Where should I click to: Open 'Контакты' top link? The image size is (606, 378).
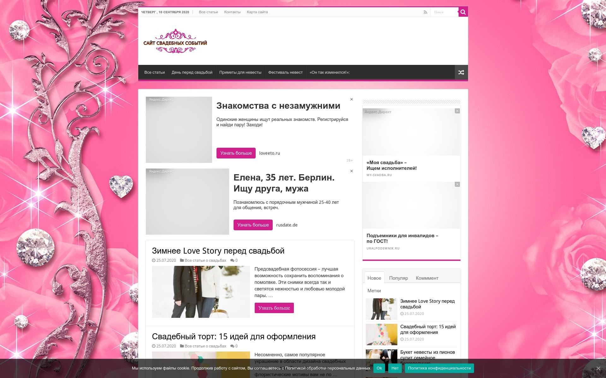(x=232, y=12)
